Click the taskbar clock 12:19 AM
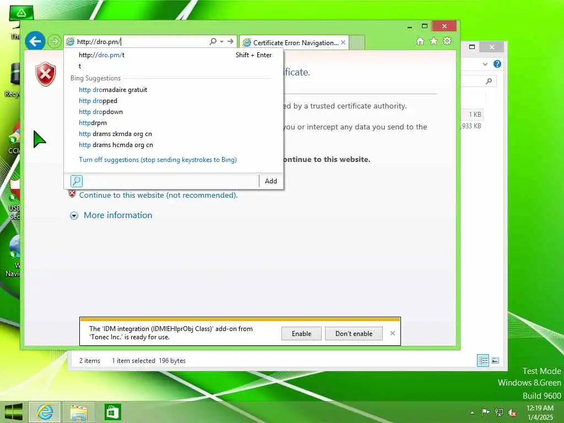The height and width of the screenshot is (423, 564). click(x=540, y=408)
